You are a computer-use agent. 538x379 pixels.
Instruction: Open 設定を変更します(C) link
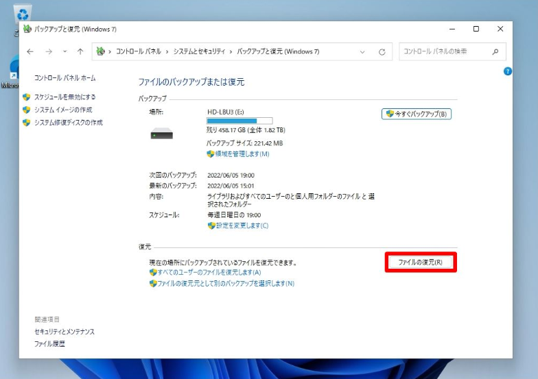242,225
